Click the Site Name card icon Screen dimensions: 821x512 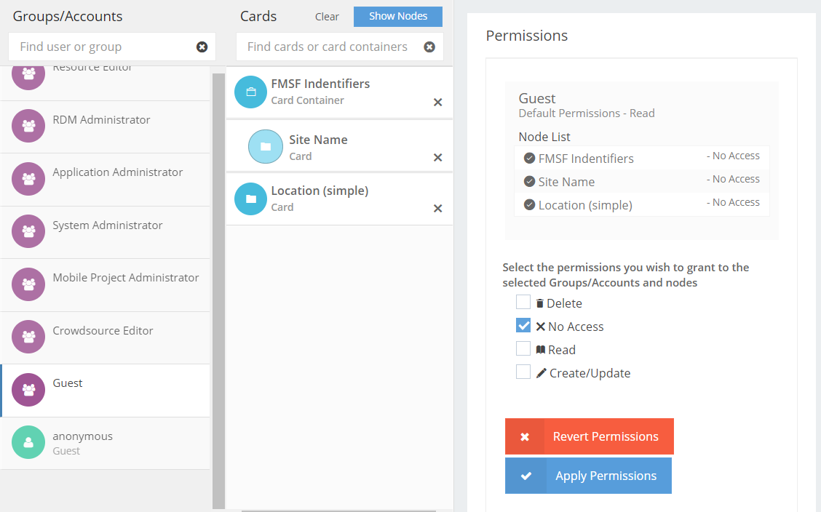point(265,146)
